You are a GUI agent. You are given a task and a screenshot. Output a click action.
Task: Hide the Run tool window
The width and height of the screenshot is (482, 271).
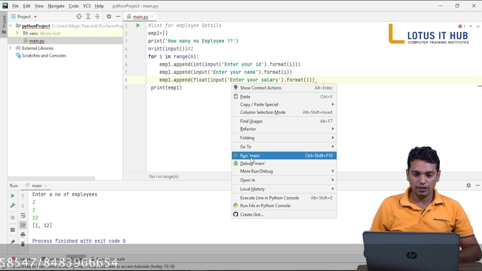click(477, 186)
